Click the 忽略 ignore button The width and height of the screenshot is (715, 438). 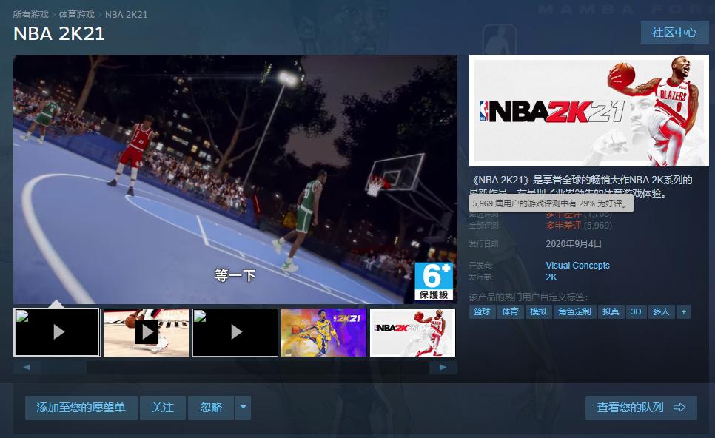tap(211, 408)
